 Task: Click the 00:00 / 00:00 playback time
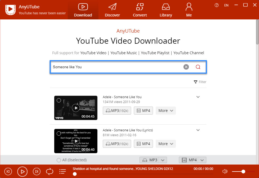pyautogui.click(x=203, y=169)
